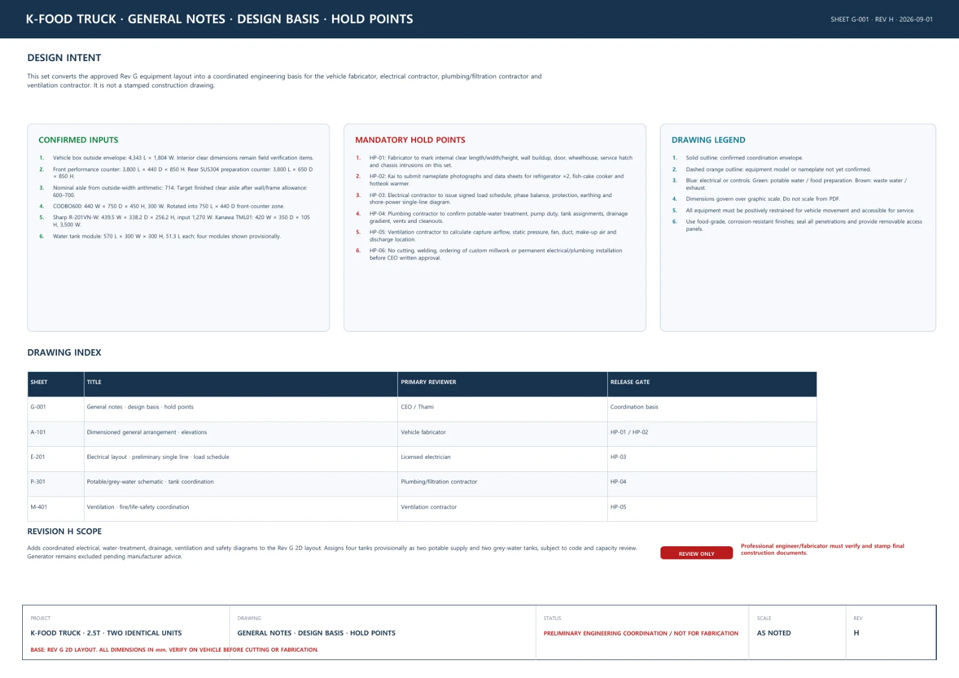Click 'Potable/grey-water schematic · tank coordination' title
The image size is (959, 678).
coord(150,482)
